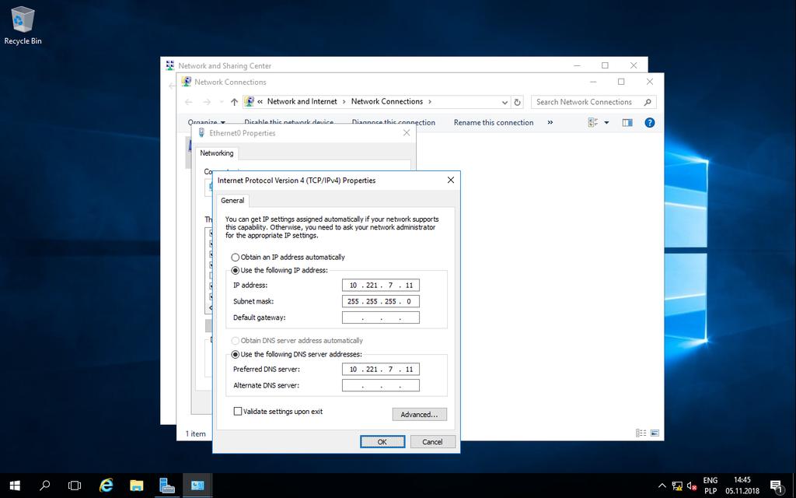This screenshot has height=498, width=796.
Task: Click the Ethernet0 Properties title icon
Action: pos(201,133)
